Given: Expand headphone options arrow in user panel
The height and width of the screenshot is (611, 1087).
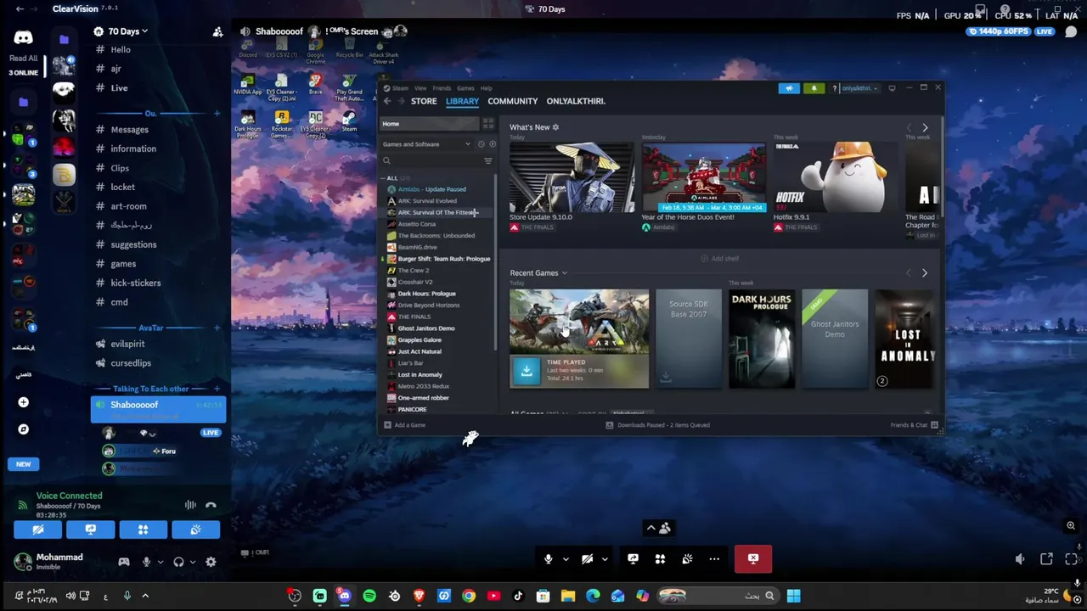Looking at the screenshot, I should tap(192, 562).
